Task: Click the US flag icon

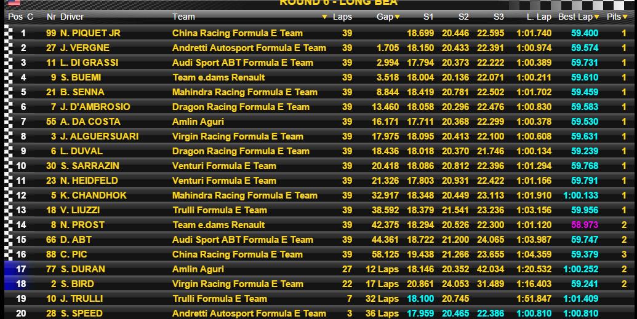Action: click(14, 3)
